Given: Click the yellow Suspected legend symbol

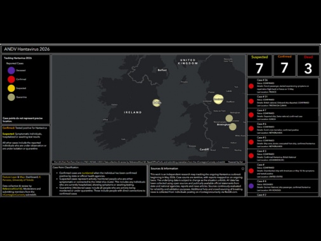Looking at the screenshot, I should pyautogui.click(x=11, y=88).
